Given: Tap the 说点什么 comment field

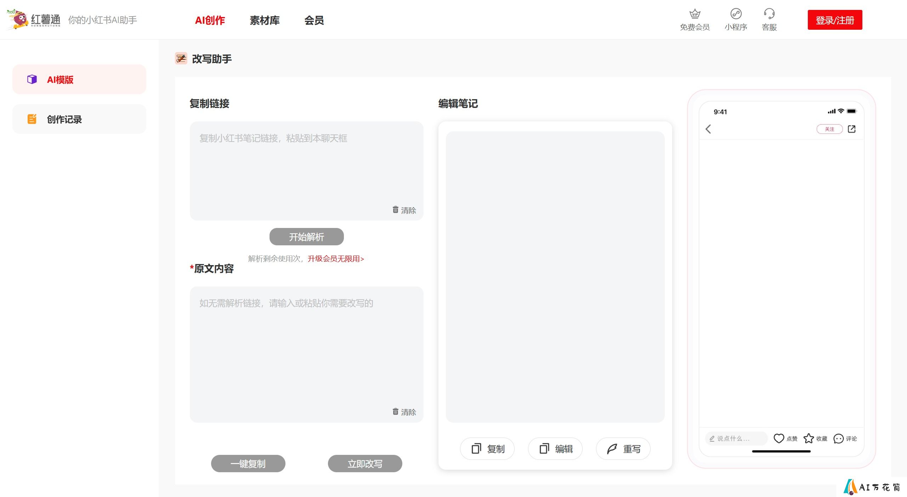Looking at the screenshot, I should (x=736, y=438).
